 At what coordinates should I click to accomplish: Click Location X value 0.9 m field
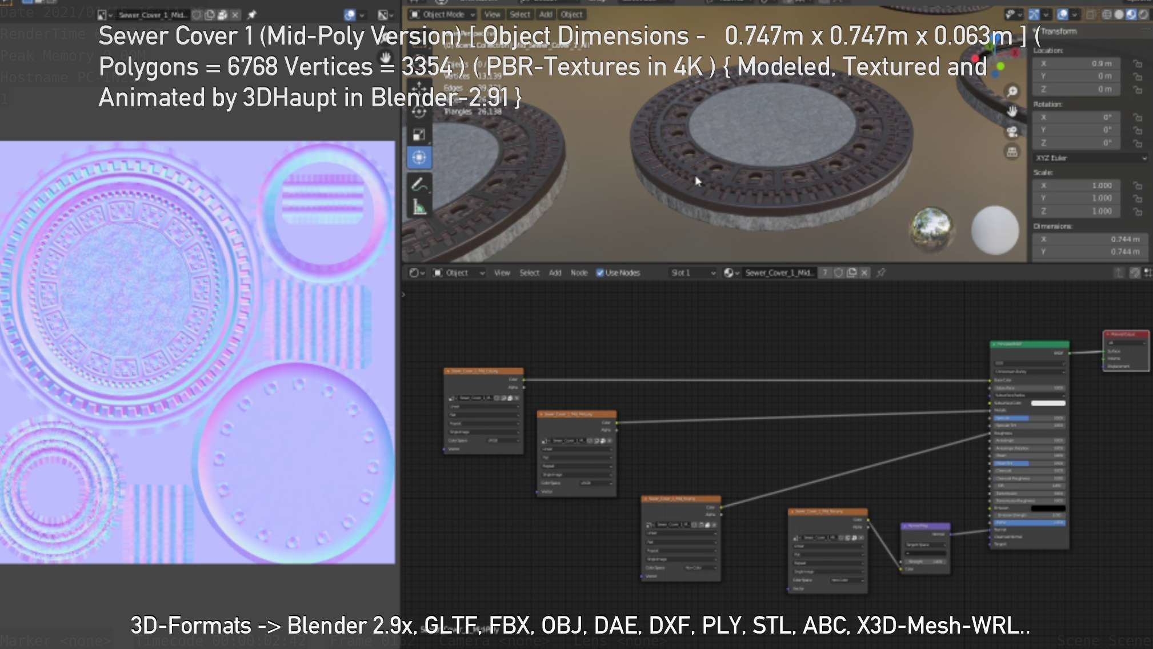point(1076,63)
